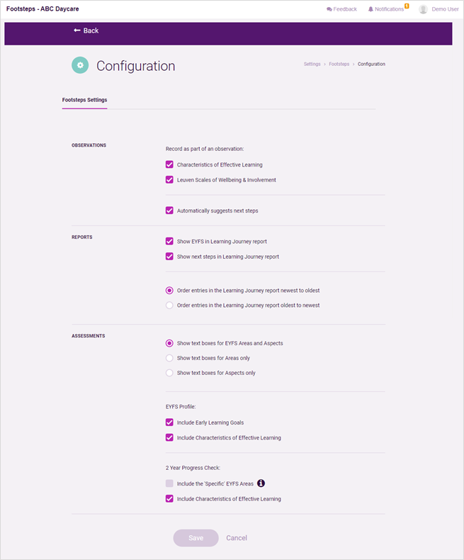Disable Automatically suggests next steps
464x560 pixels.
pos(169,211)
